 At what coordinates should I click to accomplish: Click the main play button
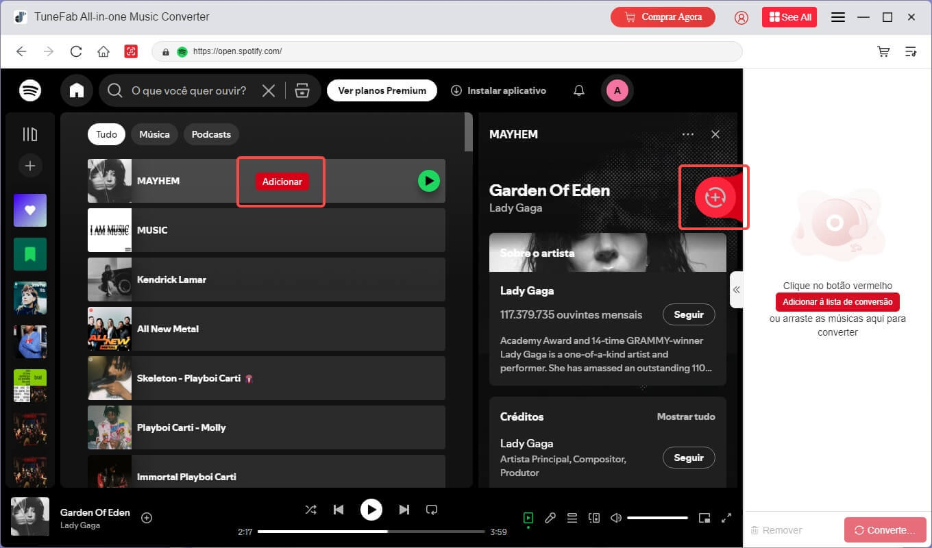click(371, 510)
